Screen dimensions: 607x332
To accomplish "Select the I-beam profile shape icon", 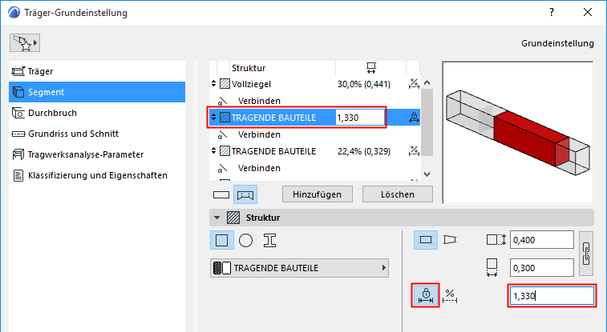I will pyautogui.click(x=270, y=240).
